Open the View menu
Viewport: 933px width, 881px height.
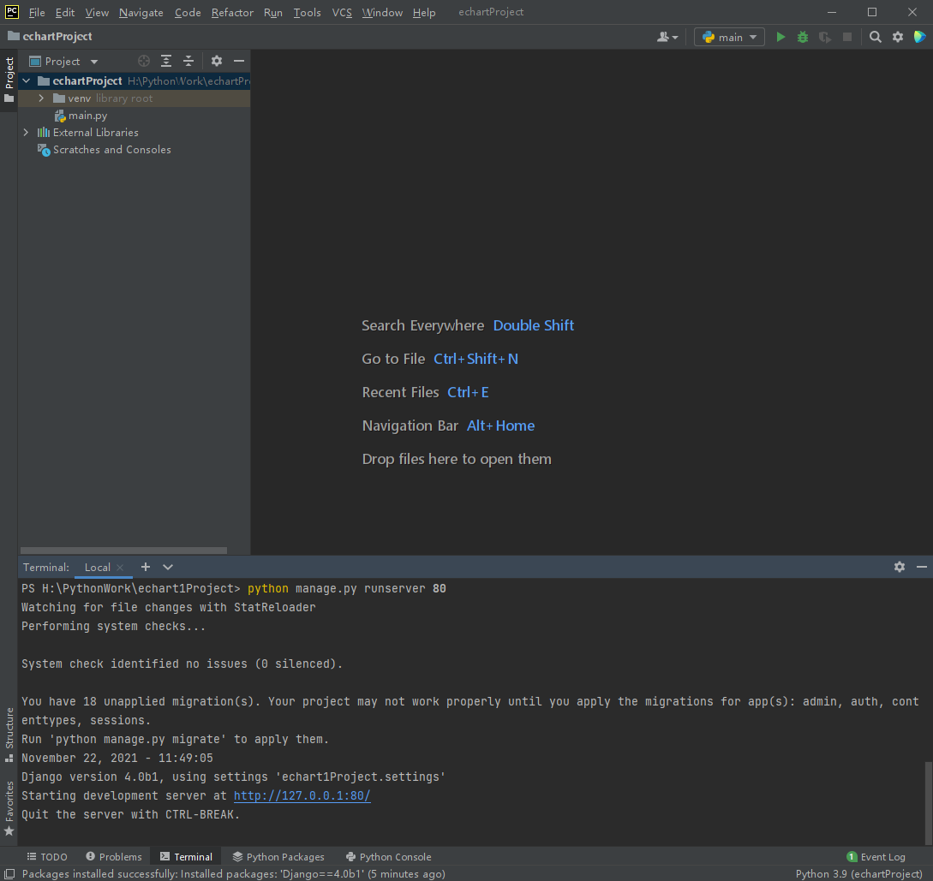click(x=97, y=13)
